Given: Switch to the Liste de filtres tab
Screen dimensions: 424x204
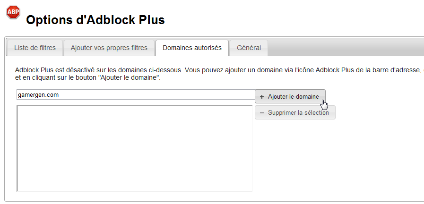Looking at the screenshot, I should (x=35, y=48).
